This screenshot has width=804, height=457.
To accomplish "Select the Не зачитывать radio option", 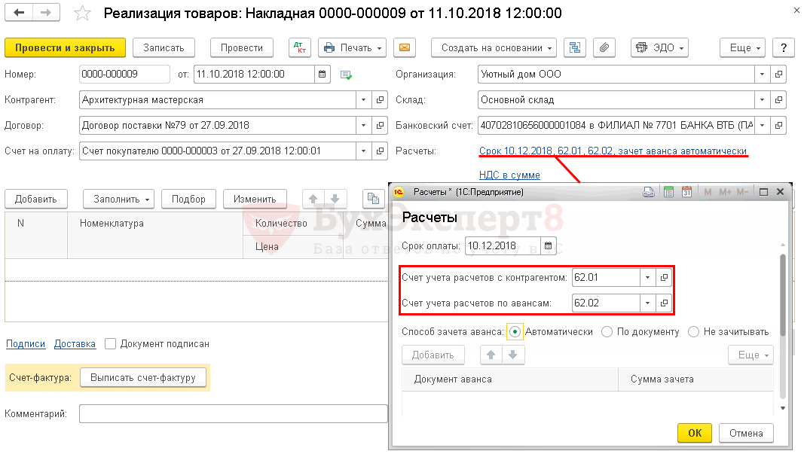I will [x=693, y=331].
